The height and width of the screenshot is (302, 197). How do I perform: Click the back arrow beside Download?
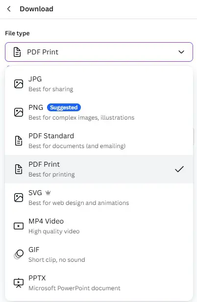9,9
